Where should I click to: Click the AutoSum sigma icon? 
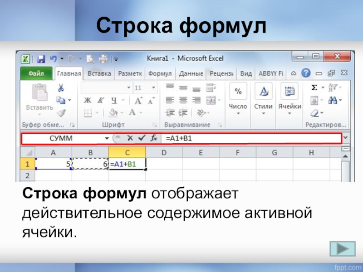(314, 87)
